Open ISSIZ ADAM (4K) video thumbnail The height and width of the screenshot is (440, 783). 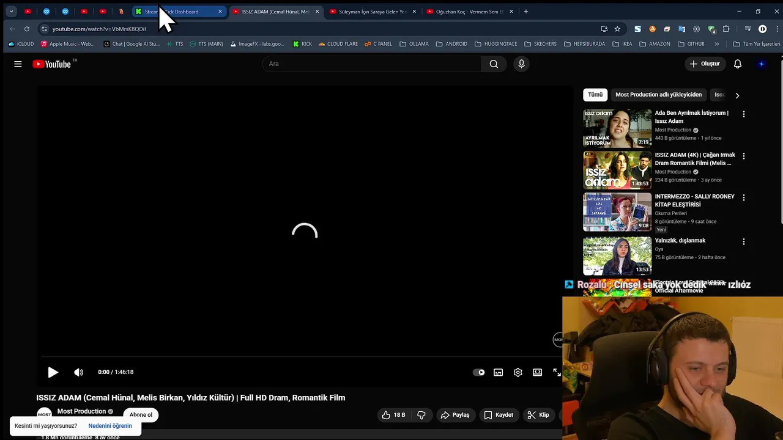pyautogui.click(x=617, y=170)
